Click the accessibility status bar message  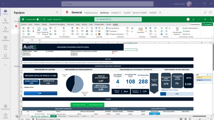[x=48, y=119]
